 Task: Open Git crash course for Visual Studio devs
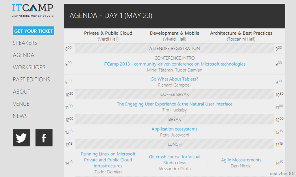(x=175, y=160)
